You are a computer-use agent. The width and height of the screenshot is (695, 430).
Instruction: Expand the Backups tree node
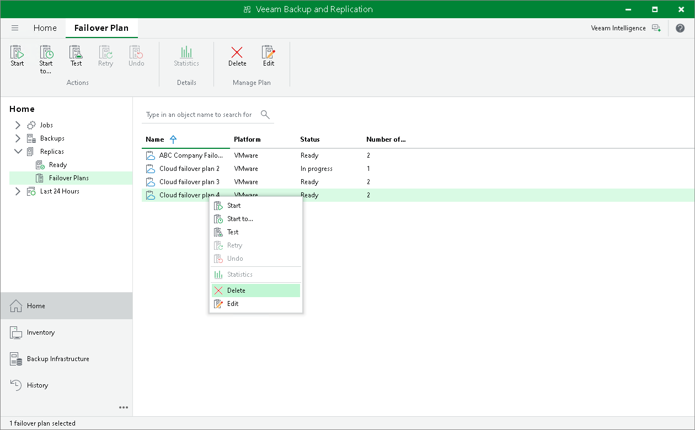click(x=18, y=138)
